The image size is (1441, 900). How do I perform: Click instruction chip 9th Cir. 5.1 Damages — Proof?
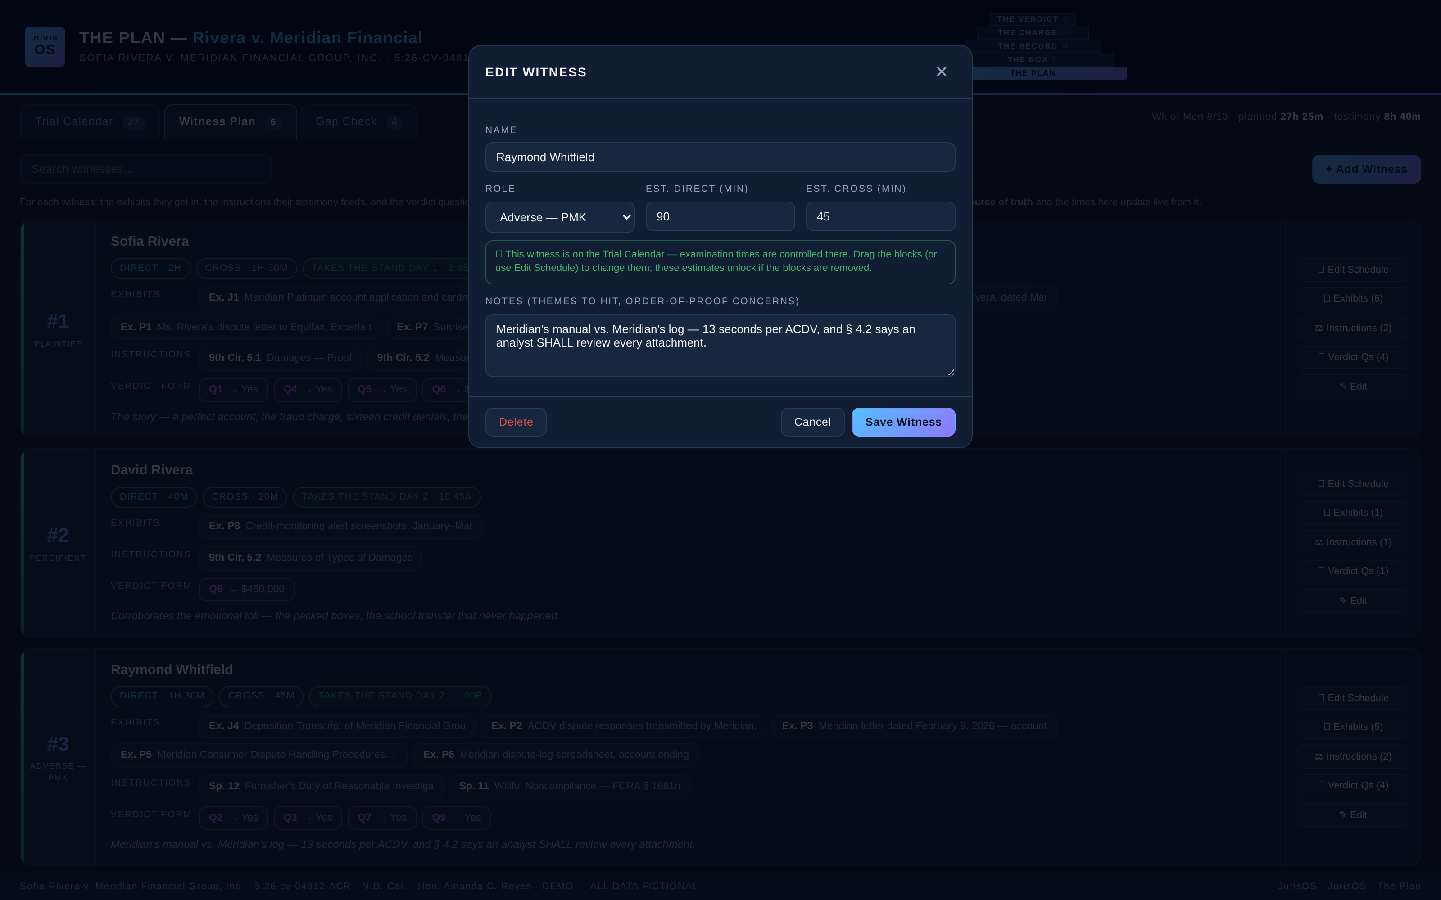pos(280,358)
